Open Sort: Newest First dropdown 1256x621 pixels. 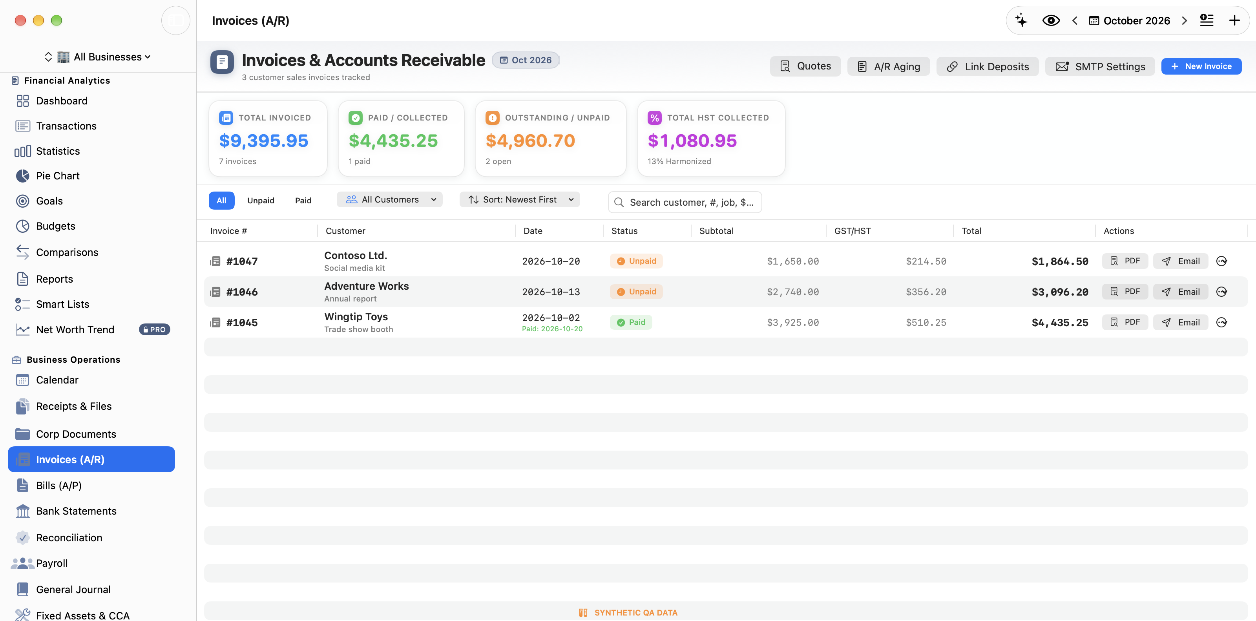[x=520, y=199]
